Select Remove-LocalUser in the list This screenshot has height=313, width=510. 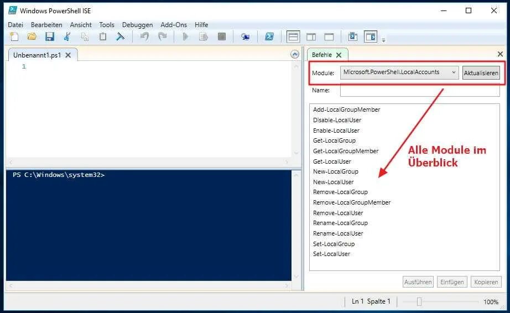pos(337,213)
